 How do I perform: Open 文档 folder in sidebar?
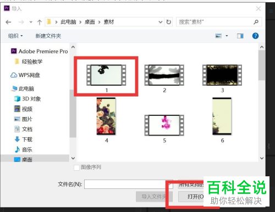pyautogui.click(x=23, y=129)
